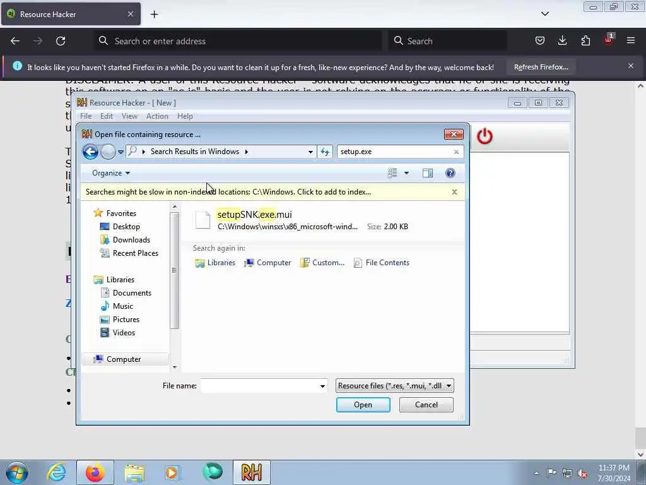Go back in Firefox

pyautogui.click(x=15, y=41)
